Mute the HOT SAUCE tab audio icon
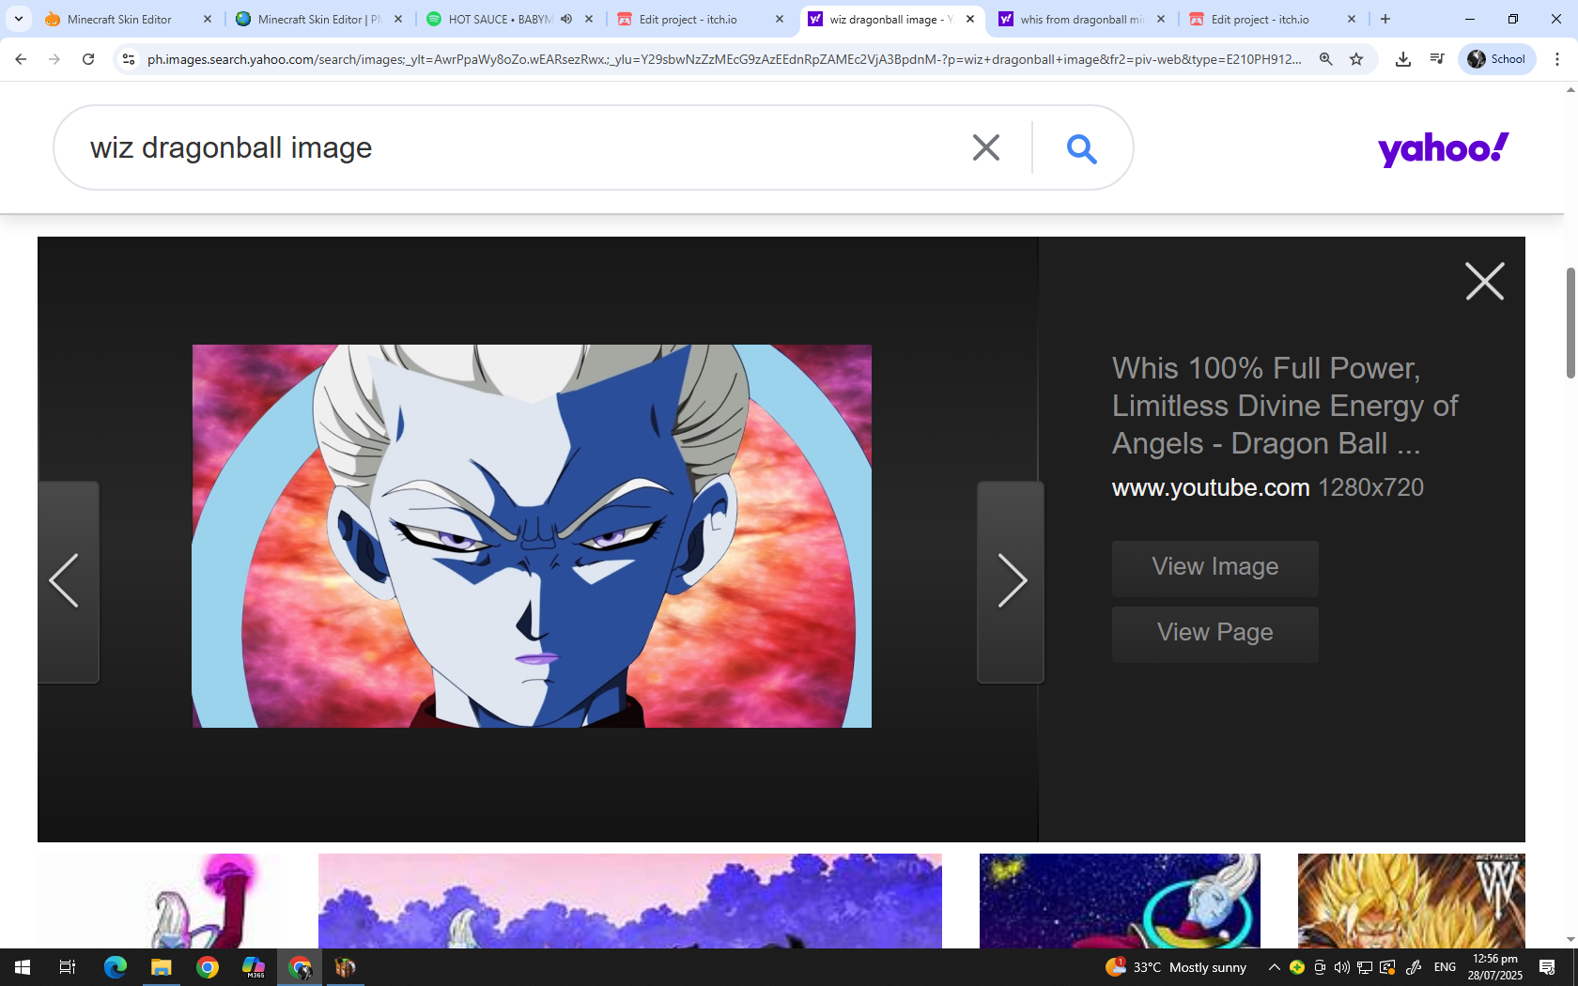1578x986 pixels. 566,19
